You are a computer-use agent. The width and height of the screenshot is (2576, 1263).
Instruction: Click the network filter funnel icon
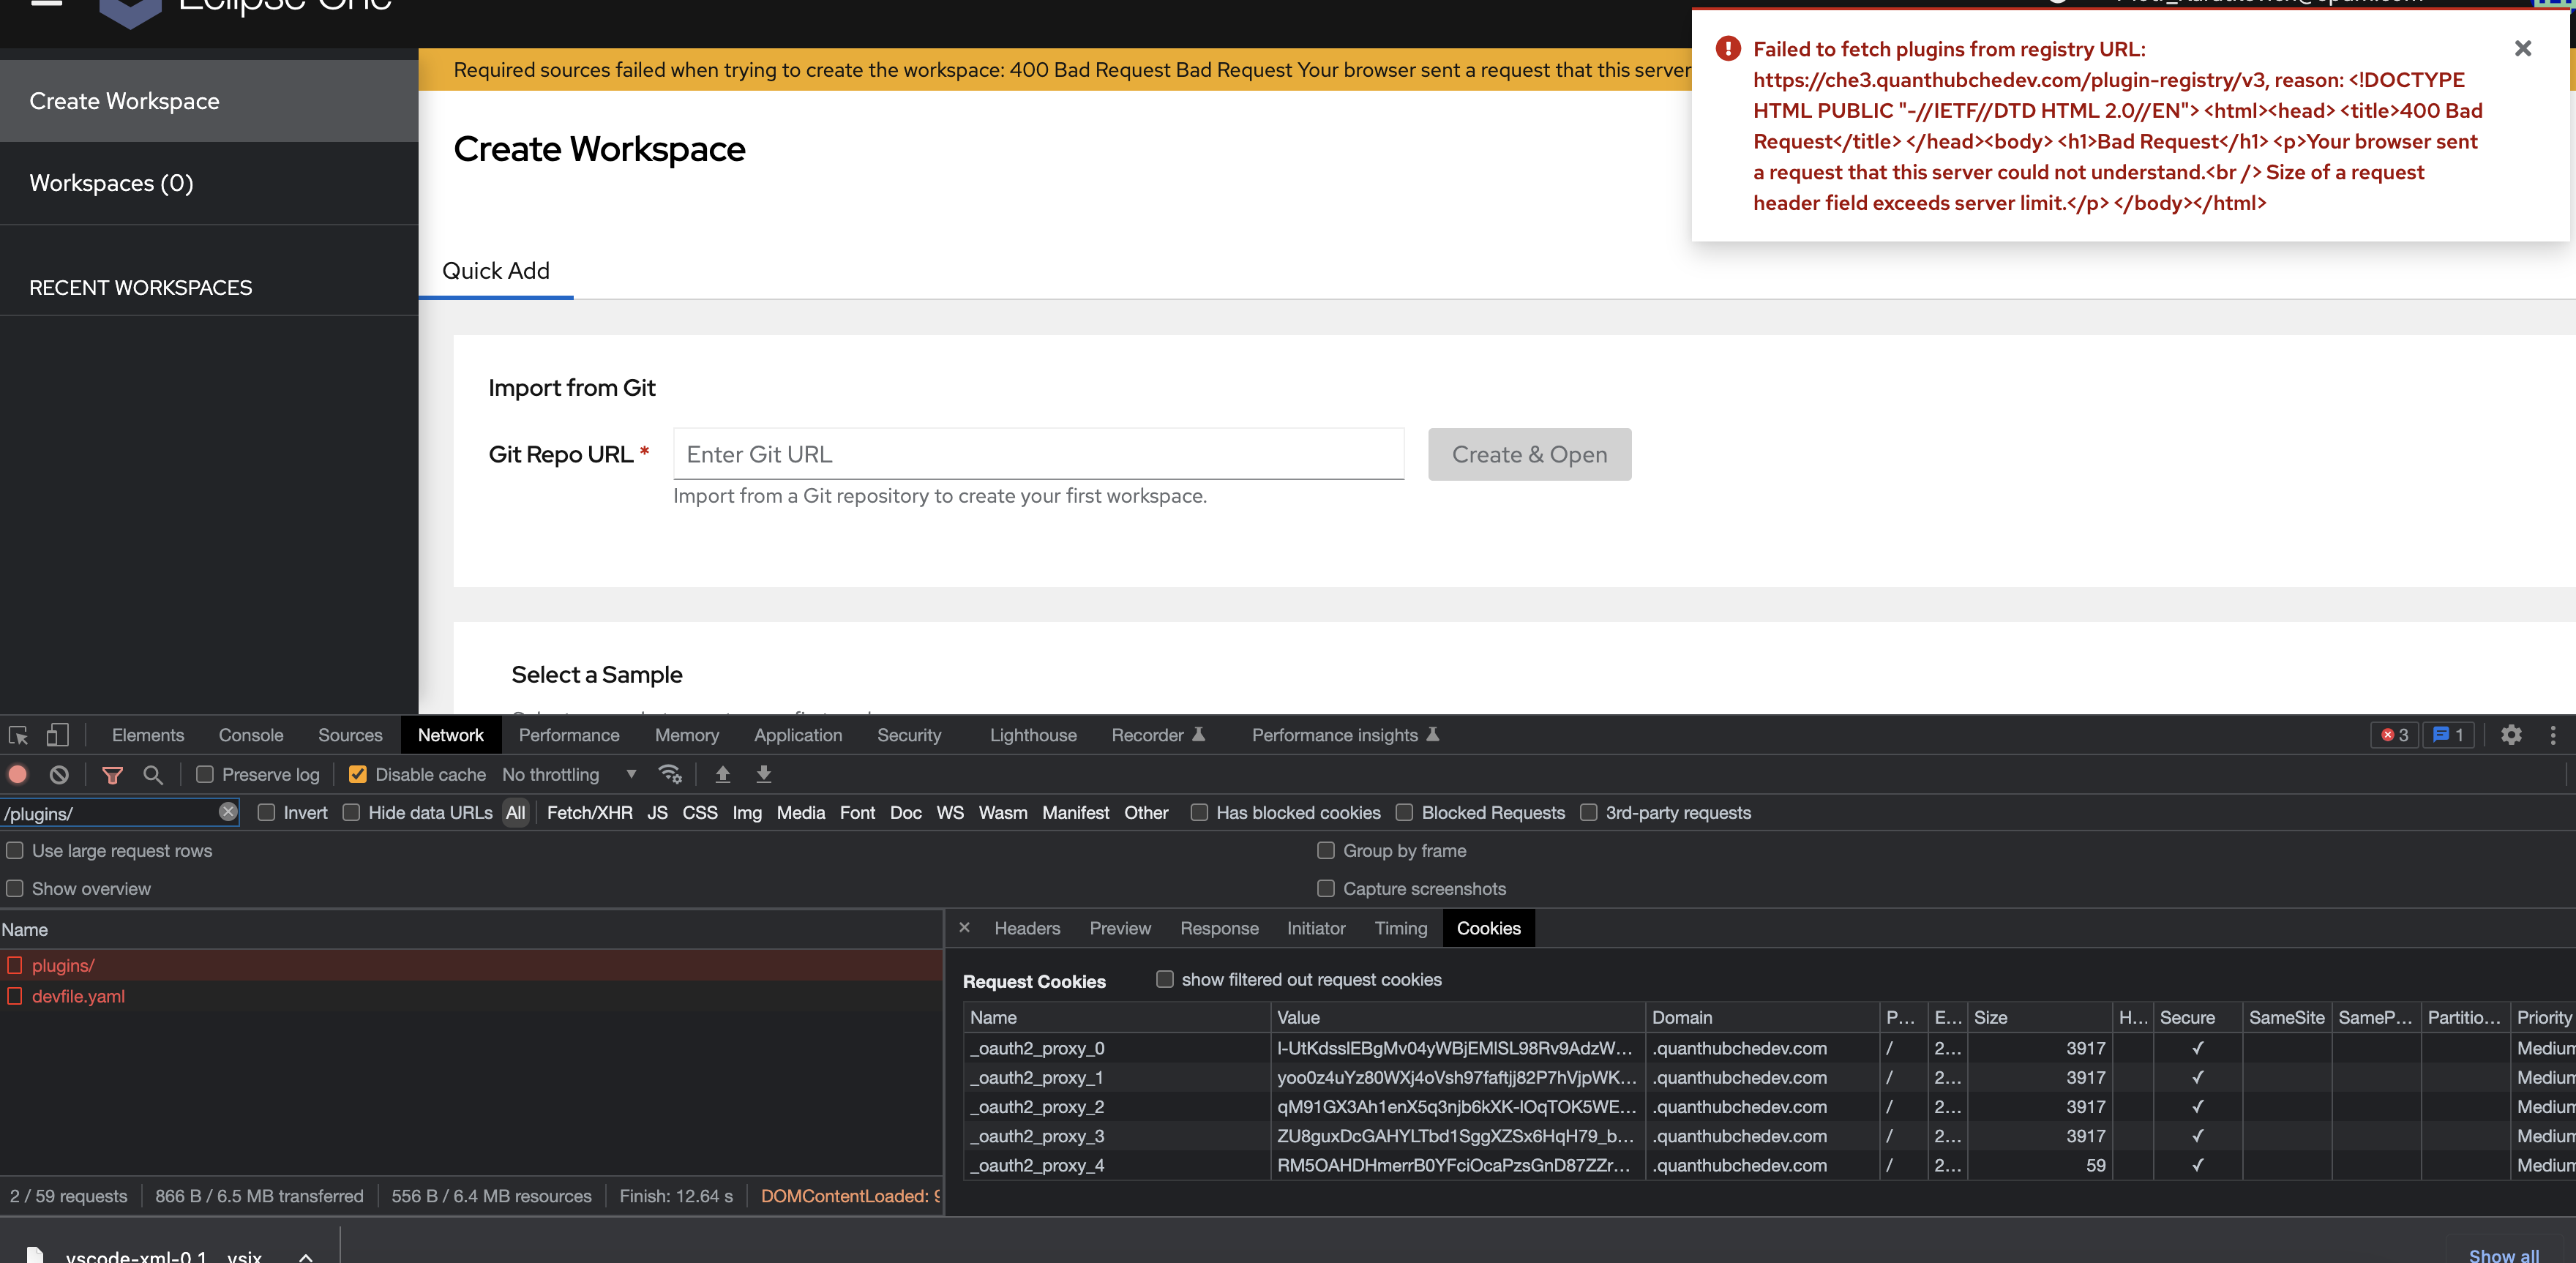pos(112,774)
